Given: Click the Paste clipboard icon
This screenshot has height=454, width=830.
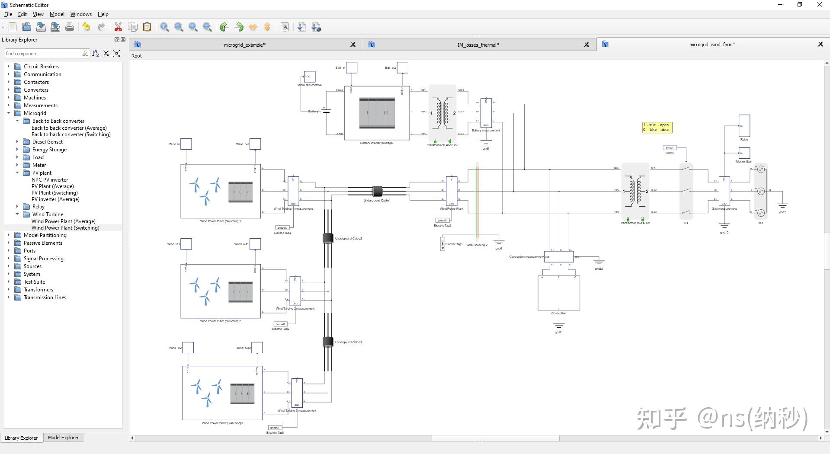Looking at the screenshot, I should (147, 27).
